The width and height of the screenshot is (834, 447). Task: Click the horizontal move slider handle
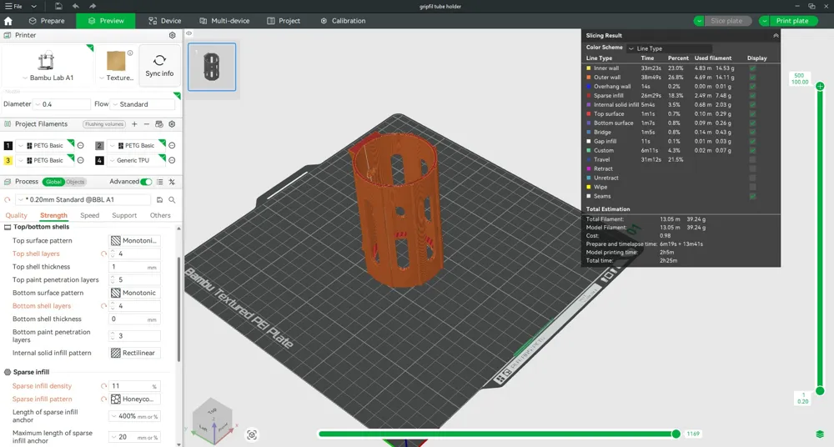coord(676,434)
